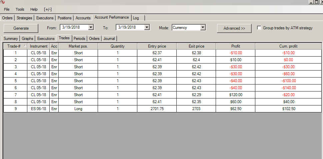Select trade number 7 cell

[15, 95]
